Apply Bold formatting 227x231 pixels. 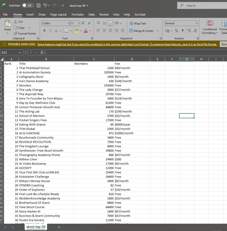pyautogui.click(x=45, y=31)
